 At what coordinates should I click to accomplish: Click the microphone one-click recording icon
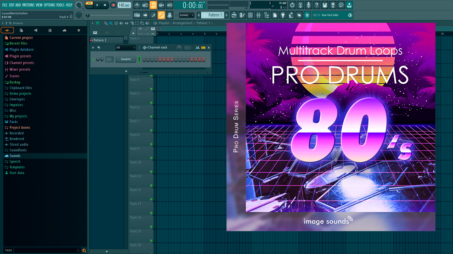point(308,5)
